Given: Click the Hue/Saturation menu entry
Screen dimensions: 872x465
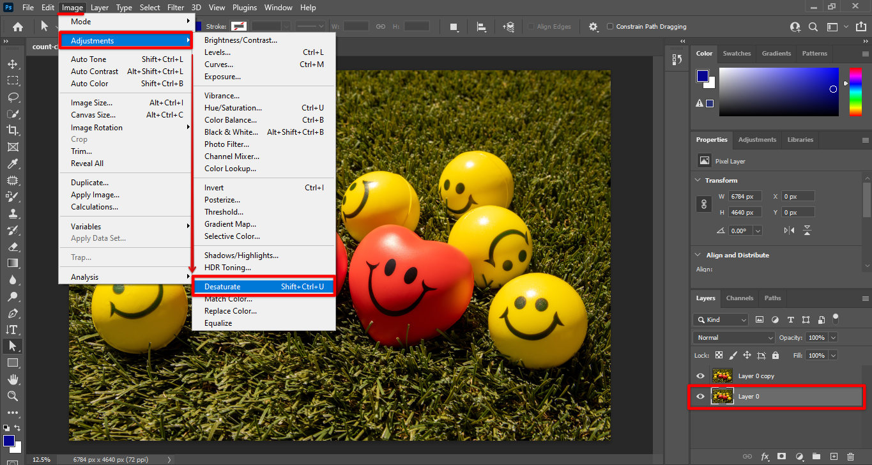Looking at the screenshot, I should coord(233,108).
